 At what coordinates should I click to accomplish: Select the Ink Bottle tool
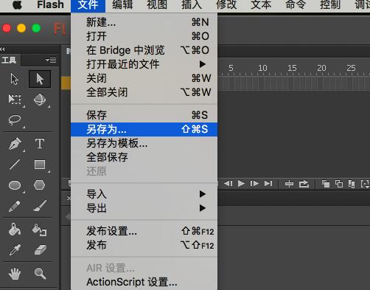[39, 229]
